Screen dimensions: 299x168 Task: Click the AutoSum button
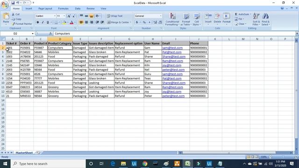coord(242,14)
